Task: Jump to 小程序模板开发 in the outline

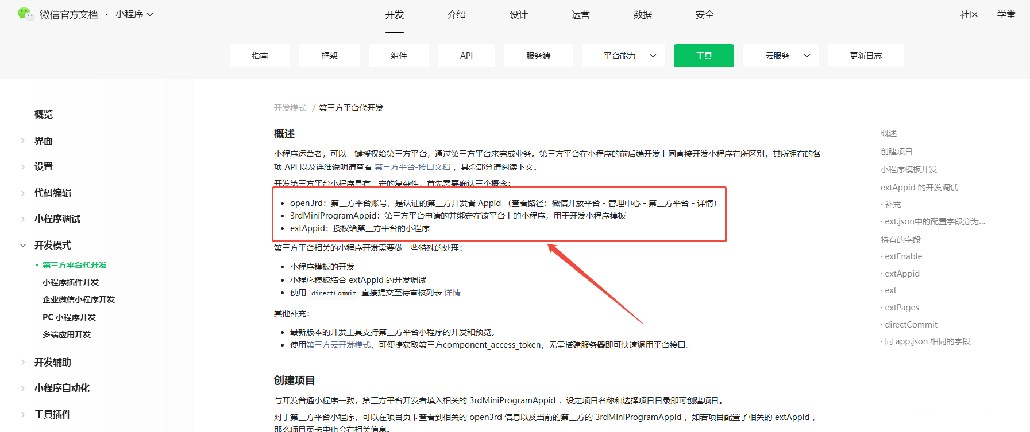Action: 909,169
